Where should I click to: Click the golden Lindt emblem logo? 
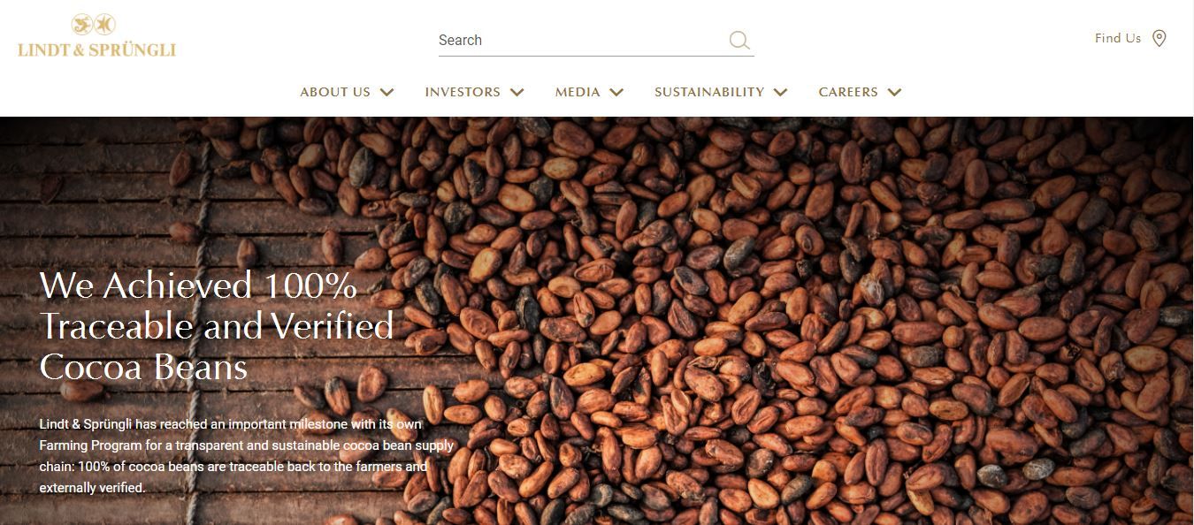point(94,25)
